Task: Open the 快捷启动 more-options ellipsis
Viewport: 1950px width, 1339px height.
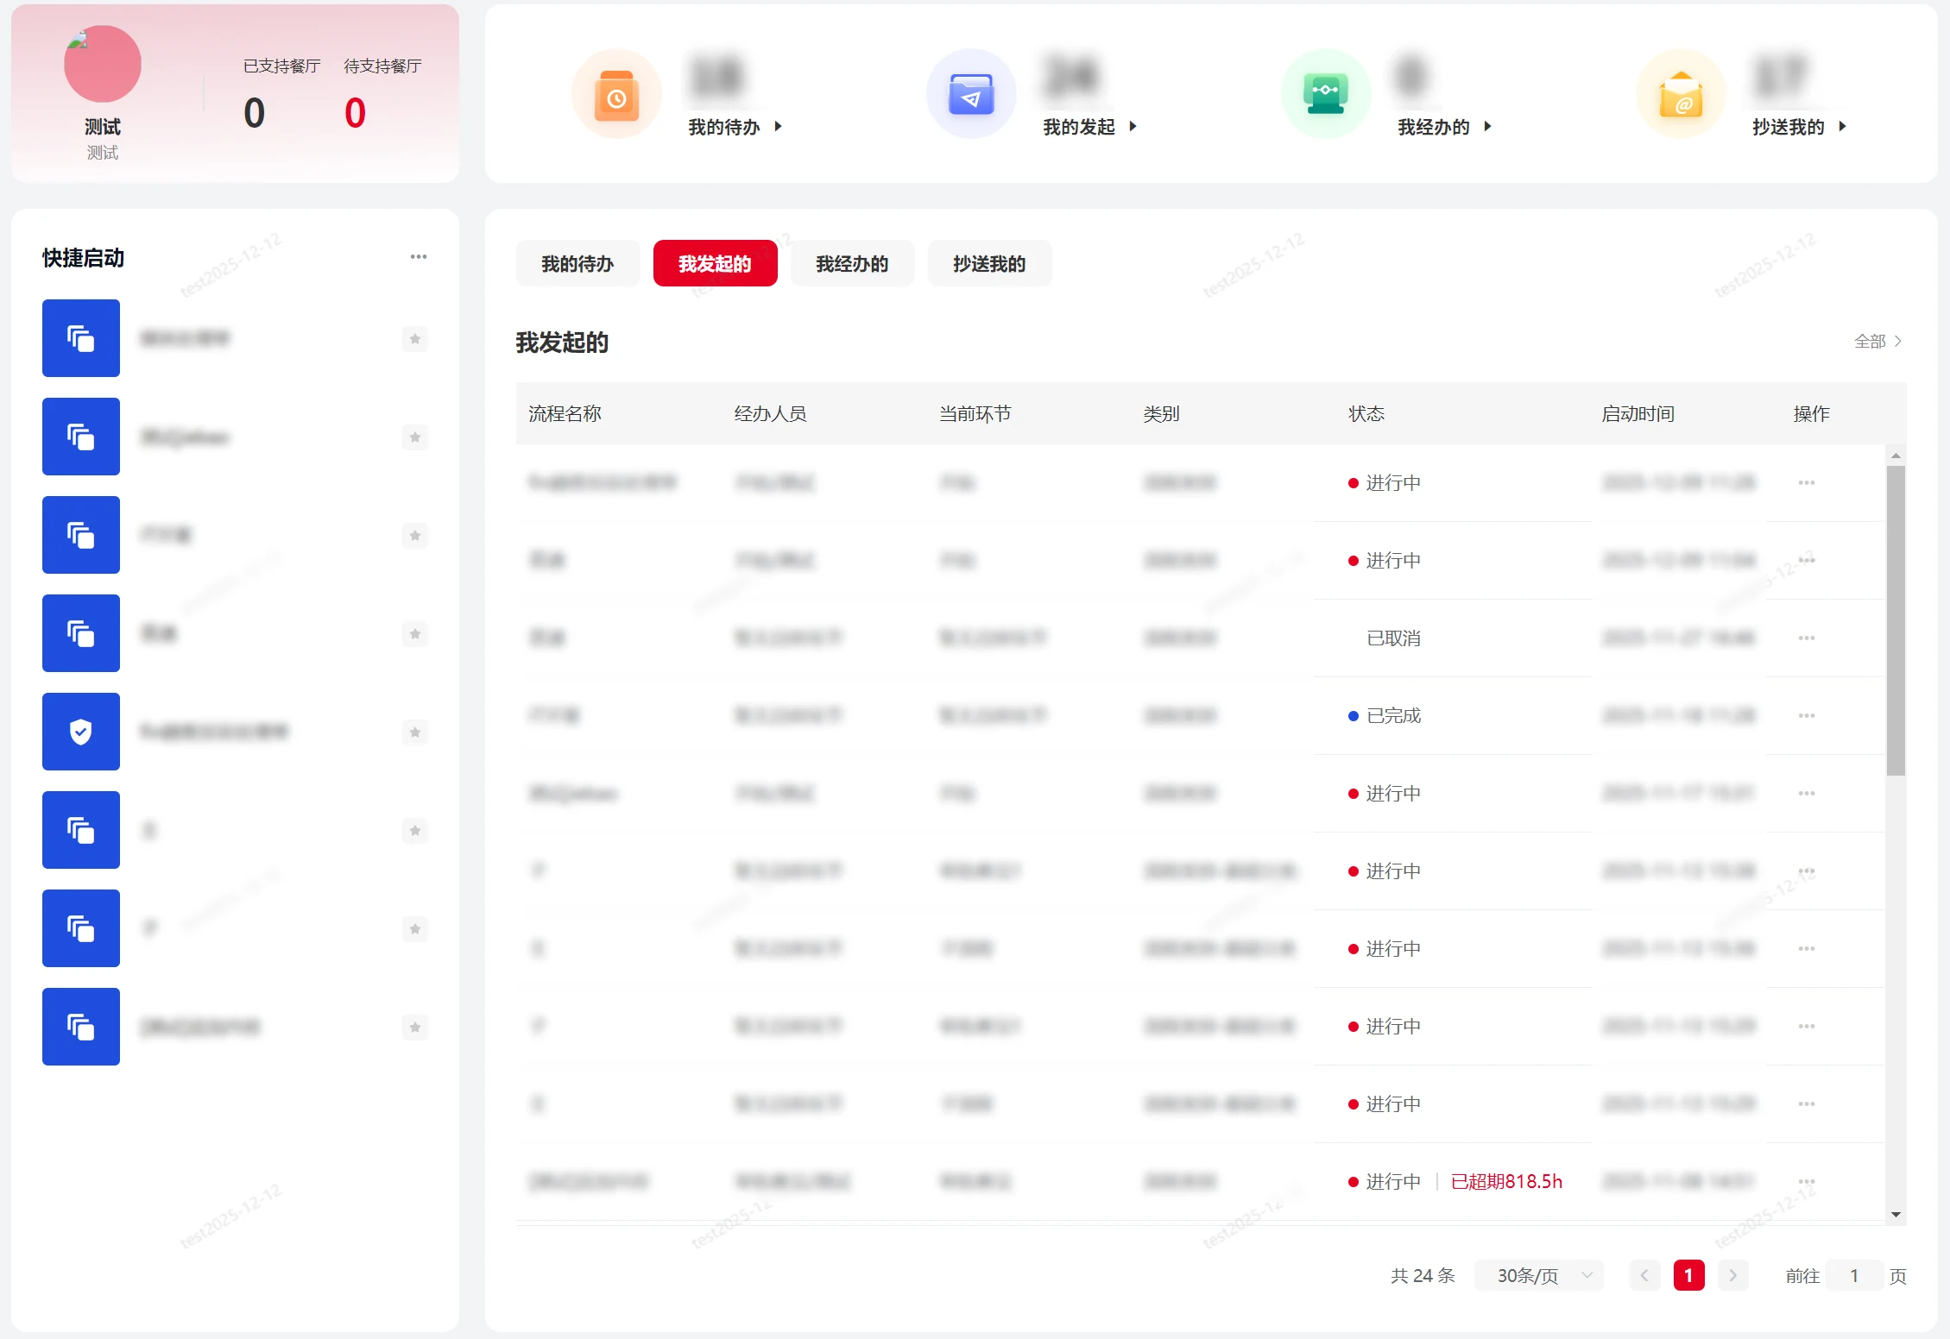Action: (x=419, y=257)
